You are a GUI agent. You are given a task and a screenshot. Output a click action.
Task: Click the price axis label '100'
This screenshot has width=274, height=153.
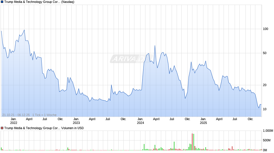click(266, 29)
